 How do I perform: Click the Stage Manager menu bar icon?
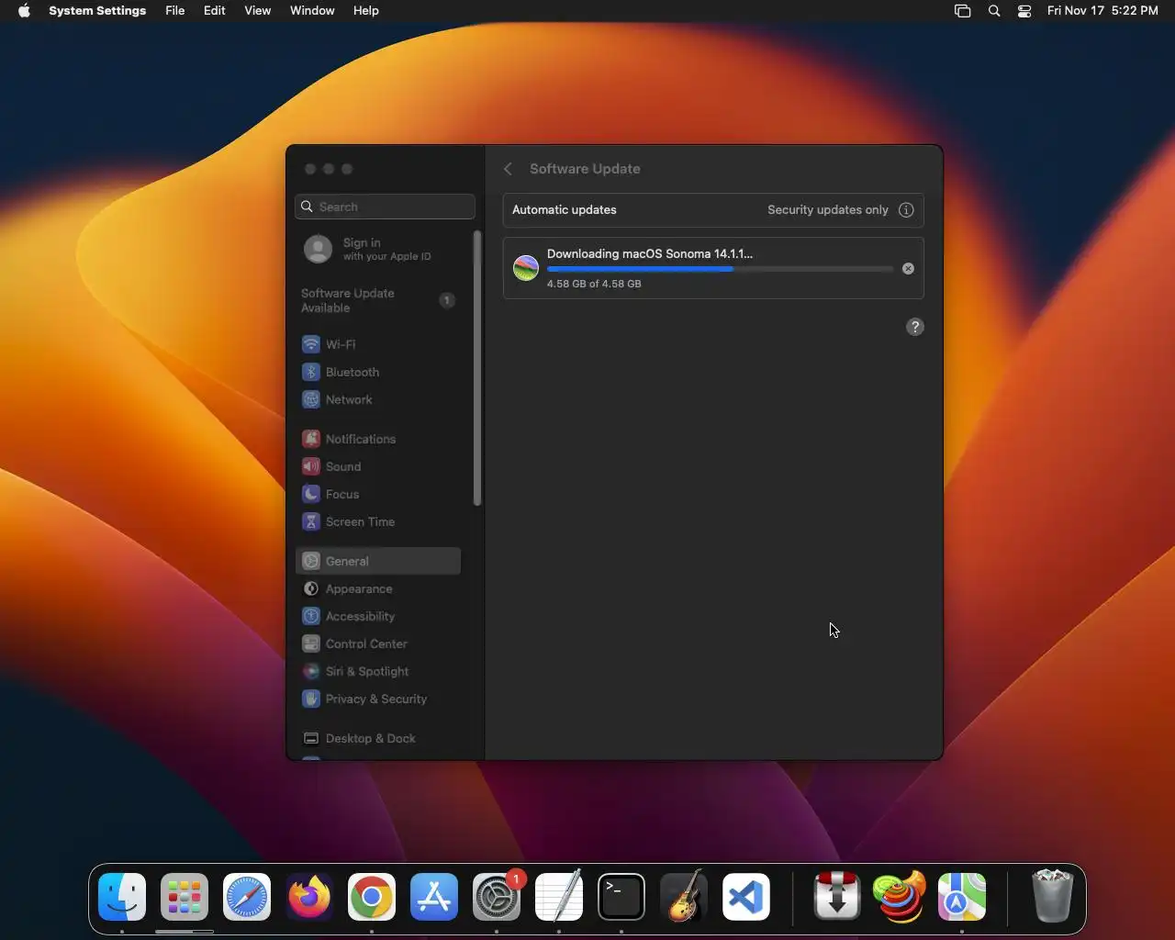coord(962,11)
